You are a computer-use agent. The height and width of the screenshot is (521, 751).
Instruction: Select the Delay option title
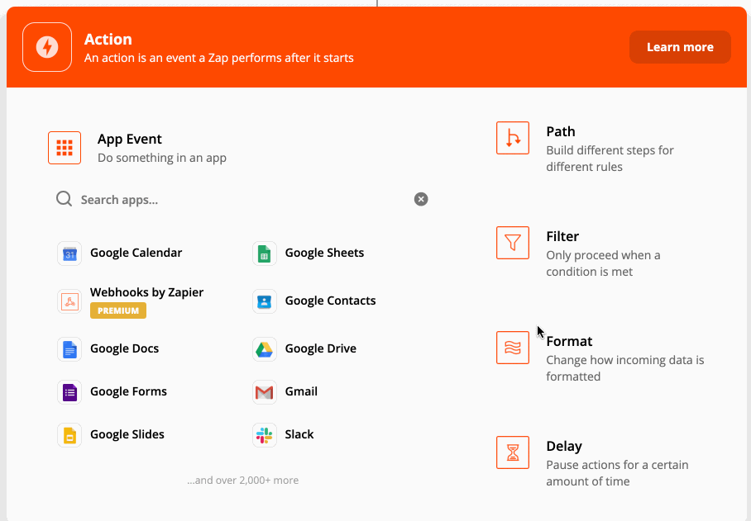click(564, 446)
